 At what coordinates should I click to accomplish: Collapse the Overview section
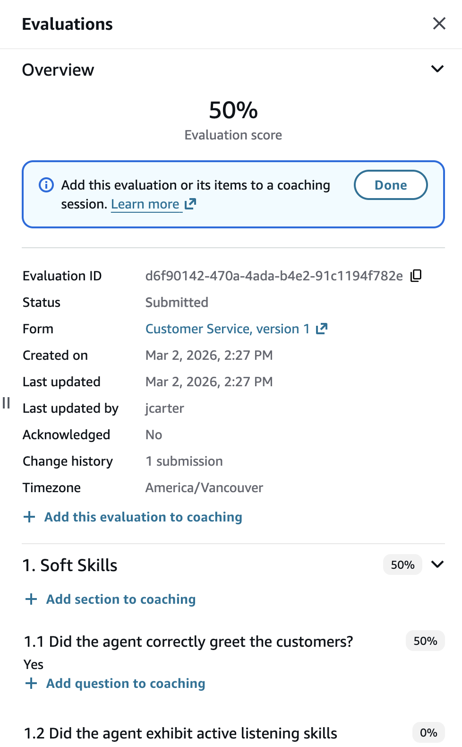click(437, 69)
